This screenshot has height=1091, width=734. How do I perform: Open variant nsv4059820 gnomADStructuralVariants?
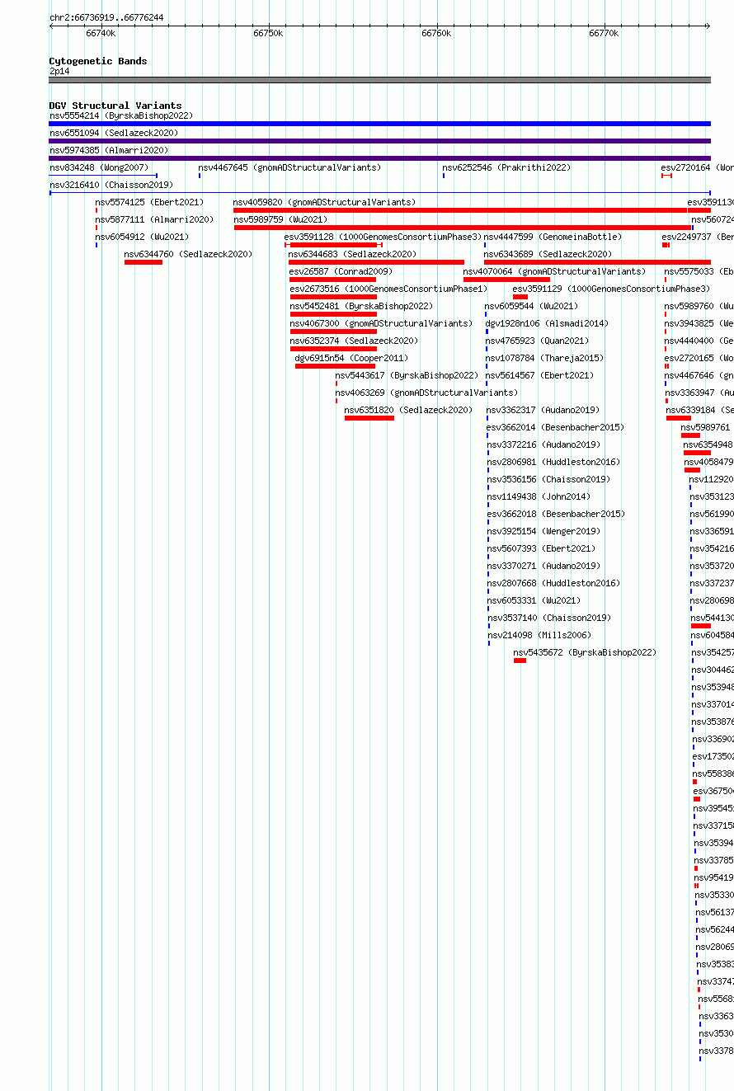[x=324, y=202]
